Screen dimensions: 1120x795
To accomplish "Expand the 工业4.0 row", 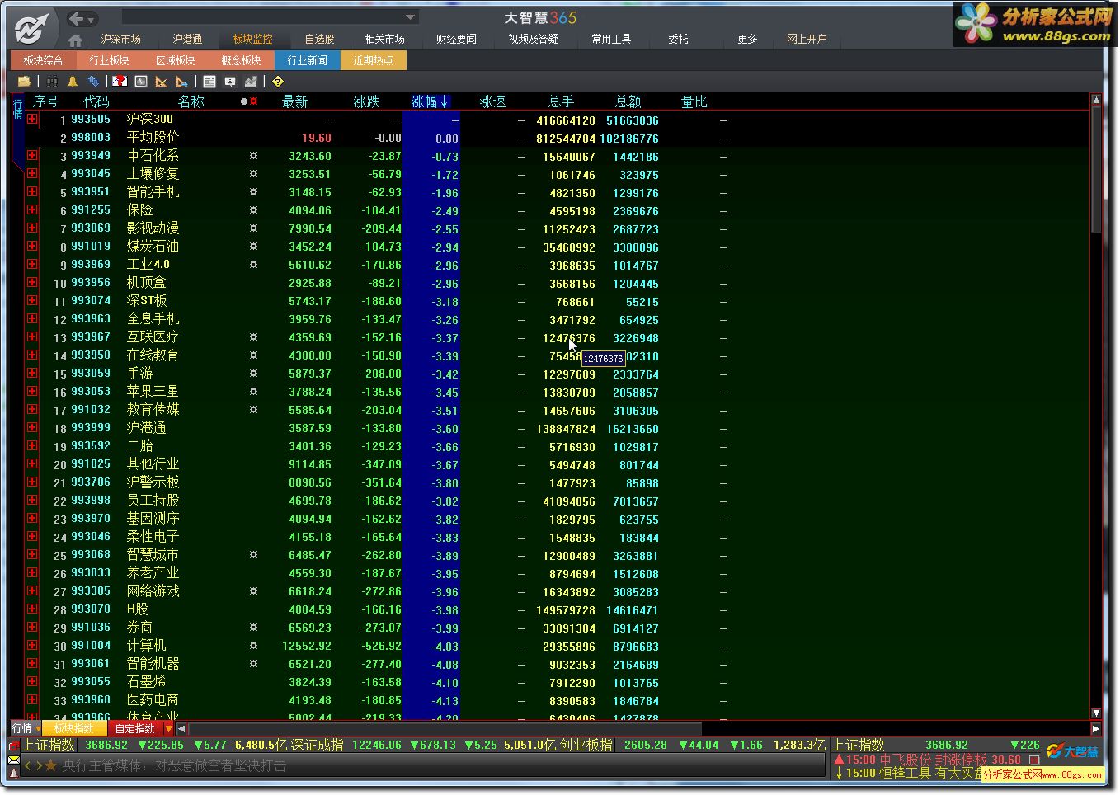I will point(32,264).
